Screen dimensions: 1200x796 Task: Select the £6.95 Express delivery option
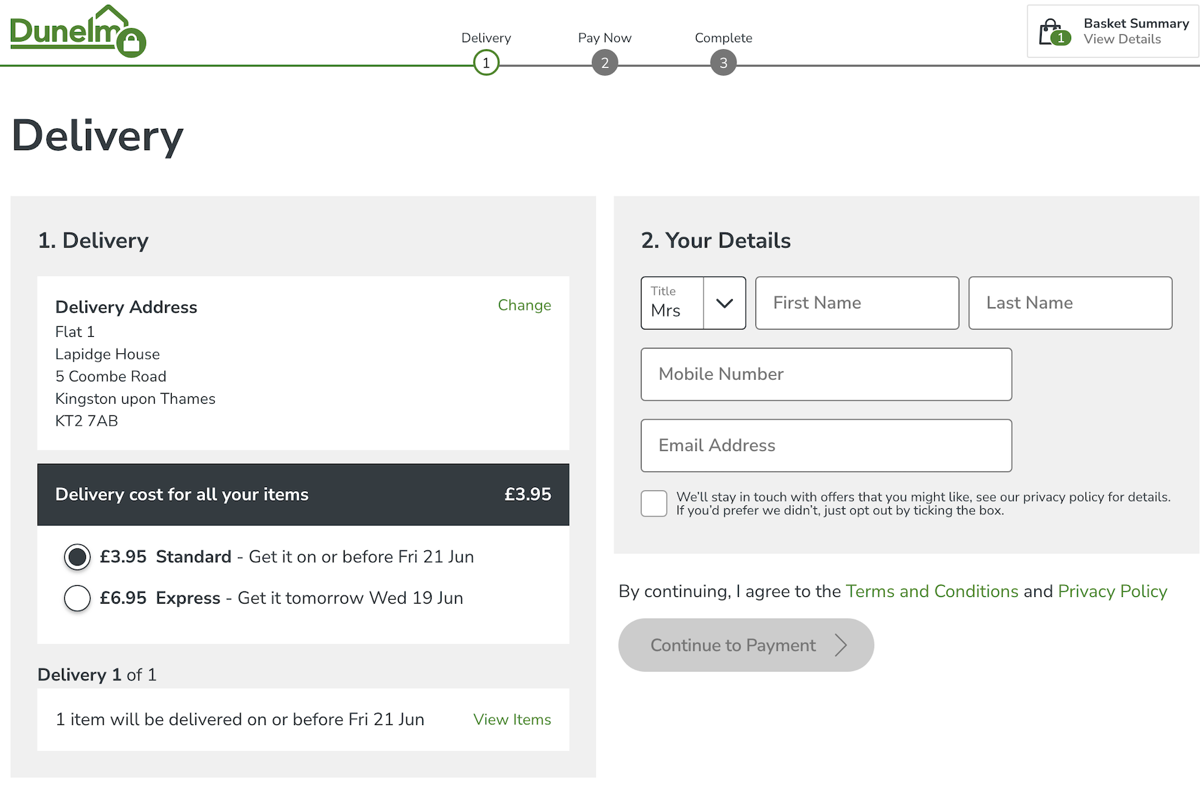point(77,598)
